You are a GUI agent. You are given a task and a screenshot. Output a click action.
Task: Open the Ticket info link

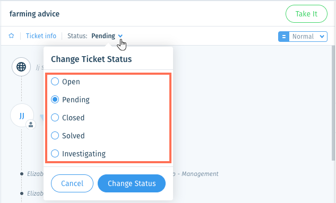tap(41, 36)
